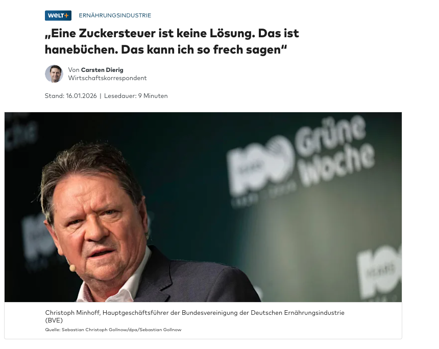The image size is (439, 349).
Task: Click the dark suit jacket in the photo
Action: point(196,280)
